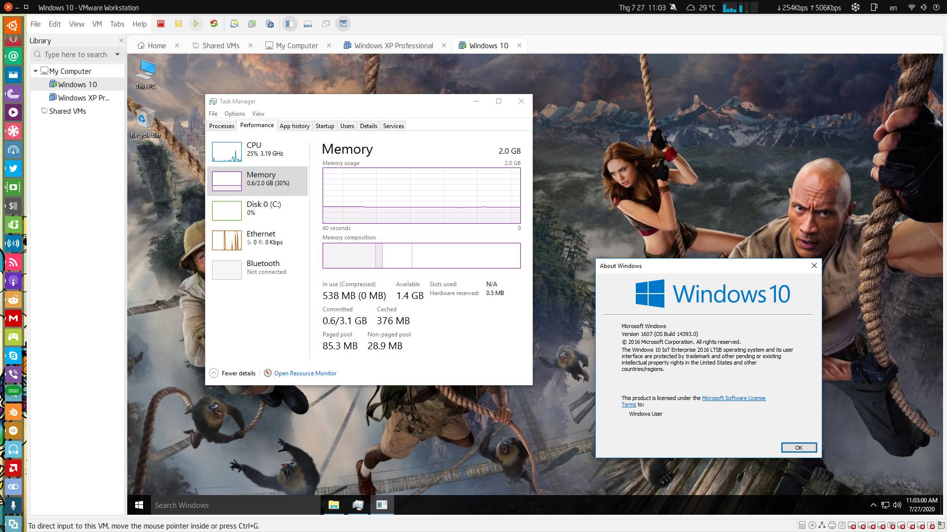Select Windows XP Pr... in the library tree
This screenshot has width=947, height=532.
79,98
